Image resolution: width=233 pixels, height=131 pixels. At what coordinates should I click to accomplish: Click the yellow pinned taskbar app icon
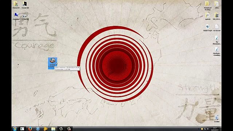click(x=46, y=128)
